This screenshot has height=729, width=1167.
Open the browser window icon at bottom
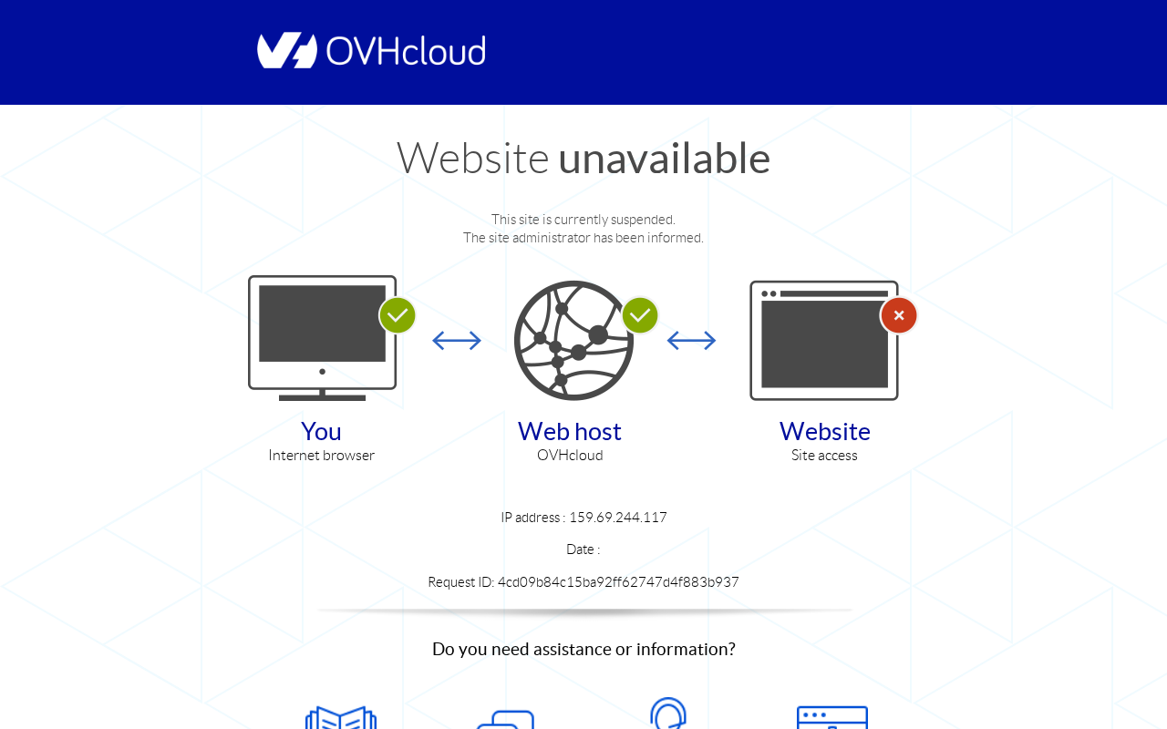832,717
